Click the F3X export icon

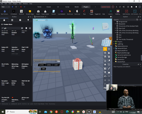(x=109, y=80)
